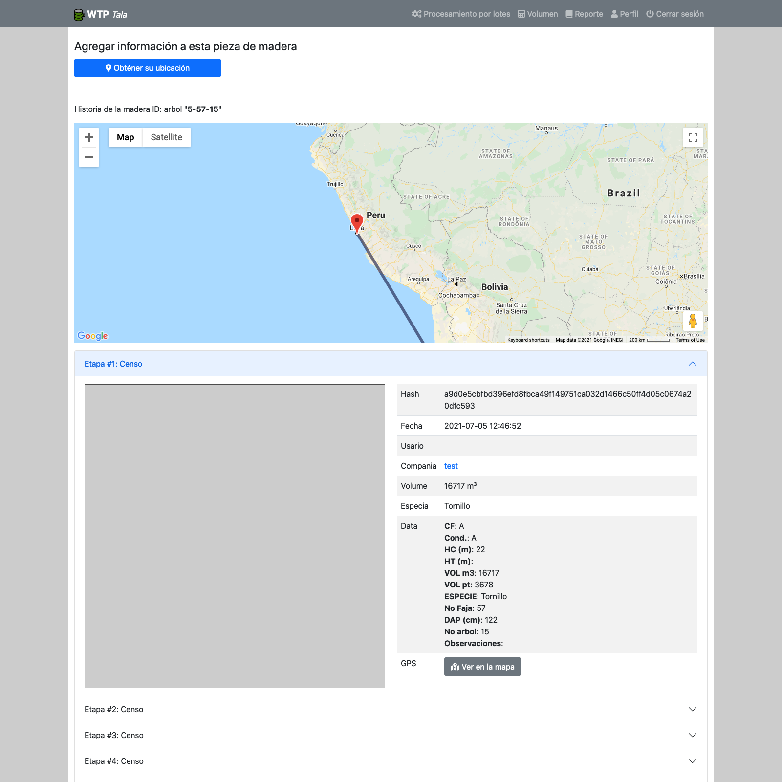Select the hash value text
782x782 pixels.
(x=567, y=400)
